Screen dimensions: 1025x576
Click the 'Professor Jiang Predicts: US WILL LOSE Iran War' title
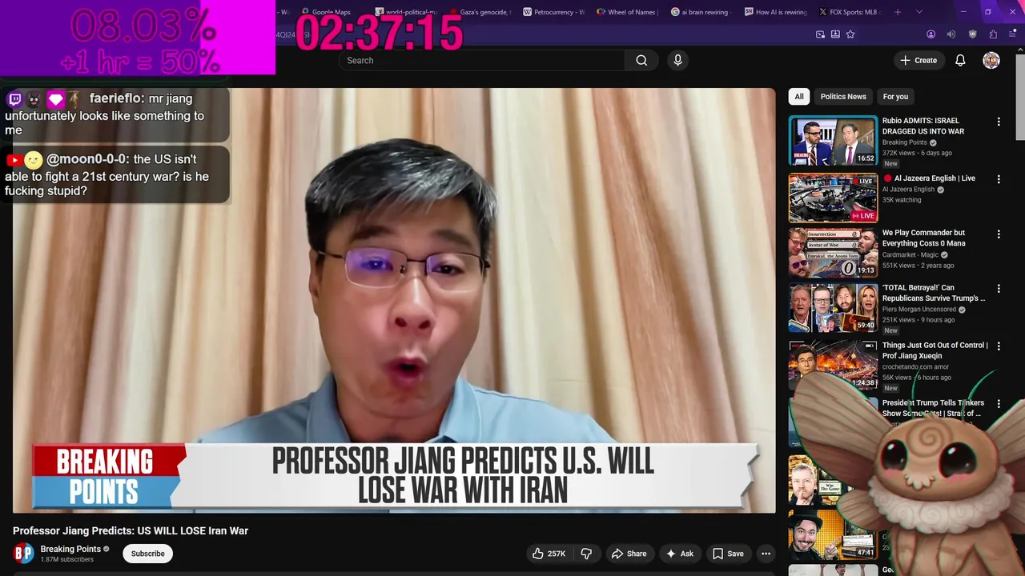[x=131, y=530]
